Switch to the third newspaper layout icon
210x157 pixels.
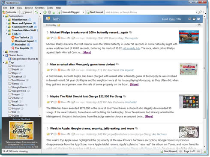[198, 19]
